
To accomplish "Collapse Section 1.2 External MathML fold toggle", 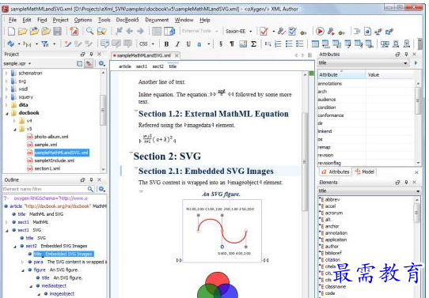I will pyautogui.click(x=135, y=111).
